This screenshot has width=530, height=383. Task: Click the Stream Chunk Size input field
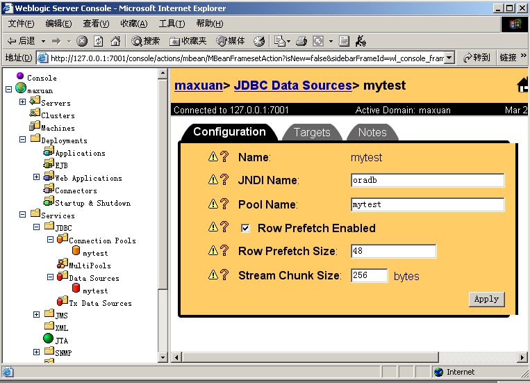[x=369, y=275]
